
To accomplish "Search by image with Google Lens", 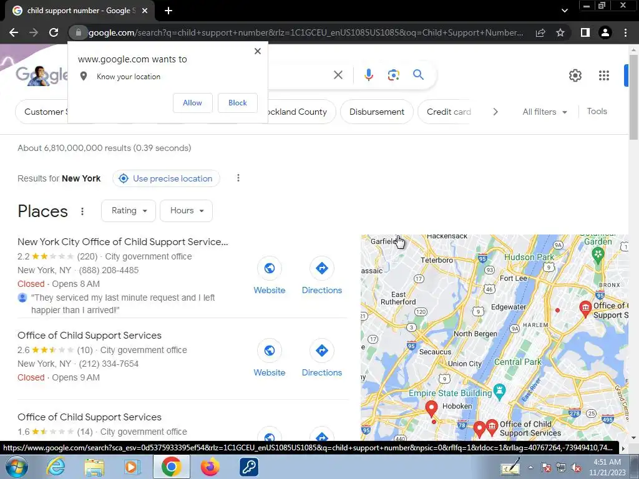I will click(x=393, y=75).
